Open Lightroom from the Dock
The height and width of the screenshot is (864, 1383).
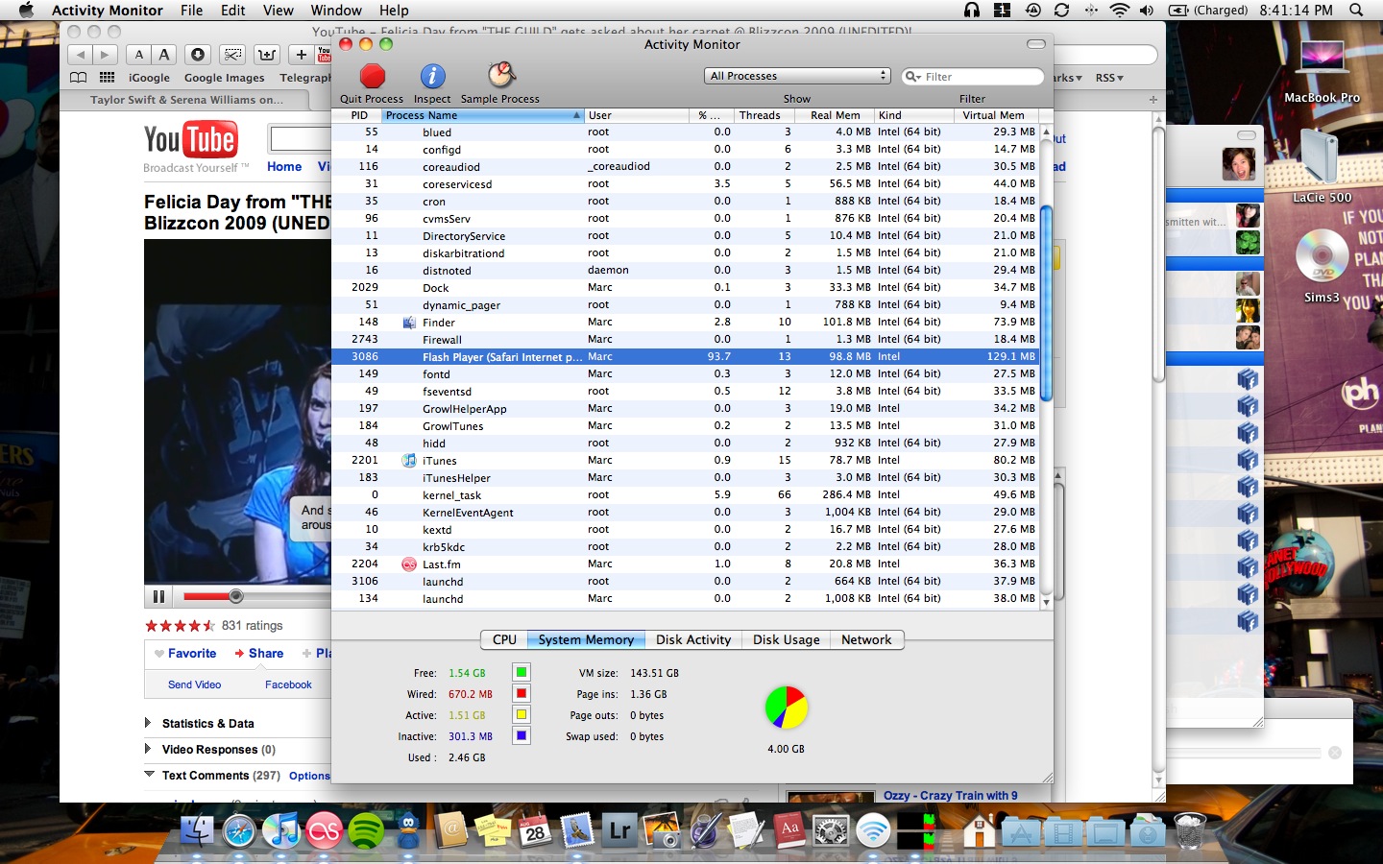pyautogui.click(x=619, y=830)
